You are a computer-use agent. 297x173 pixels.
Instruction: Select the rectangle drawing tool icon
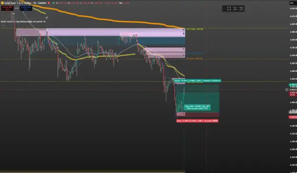point(229,9)
